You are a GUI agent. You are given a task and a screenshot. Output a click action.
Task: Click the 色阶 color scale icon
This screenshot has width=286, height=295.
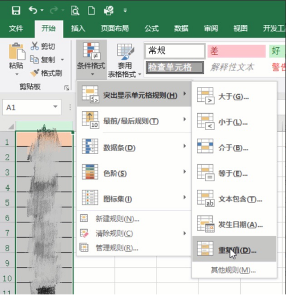pos(90,172)
